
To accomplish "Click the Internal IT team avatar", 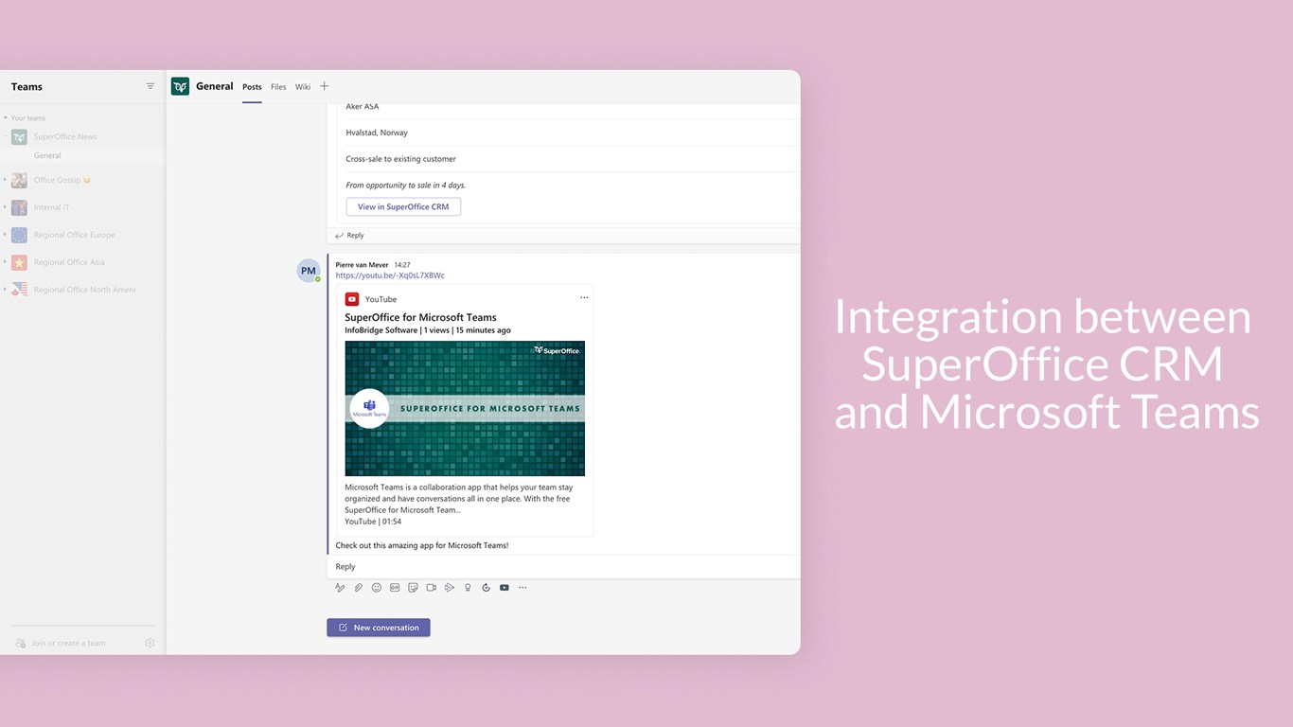I will tap(19, 207).
